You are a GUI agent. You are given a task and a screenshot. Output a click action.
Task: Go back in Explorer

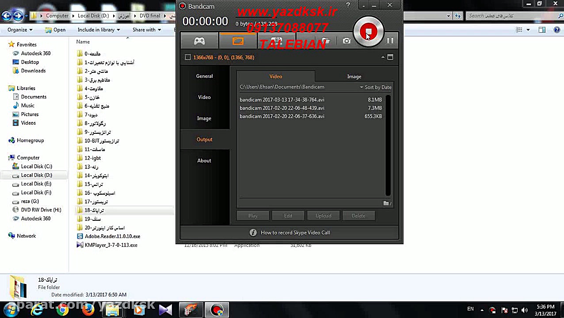[x=6, y=16]
